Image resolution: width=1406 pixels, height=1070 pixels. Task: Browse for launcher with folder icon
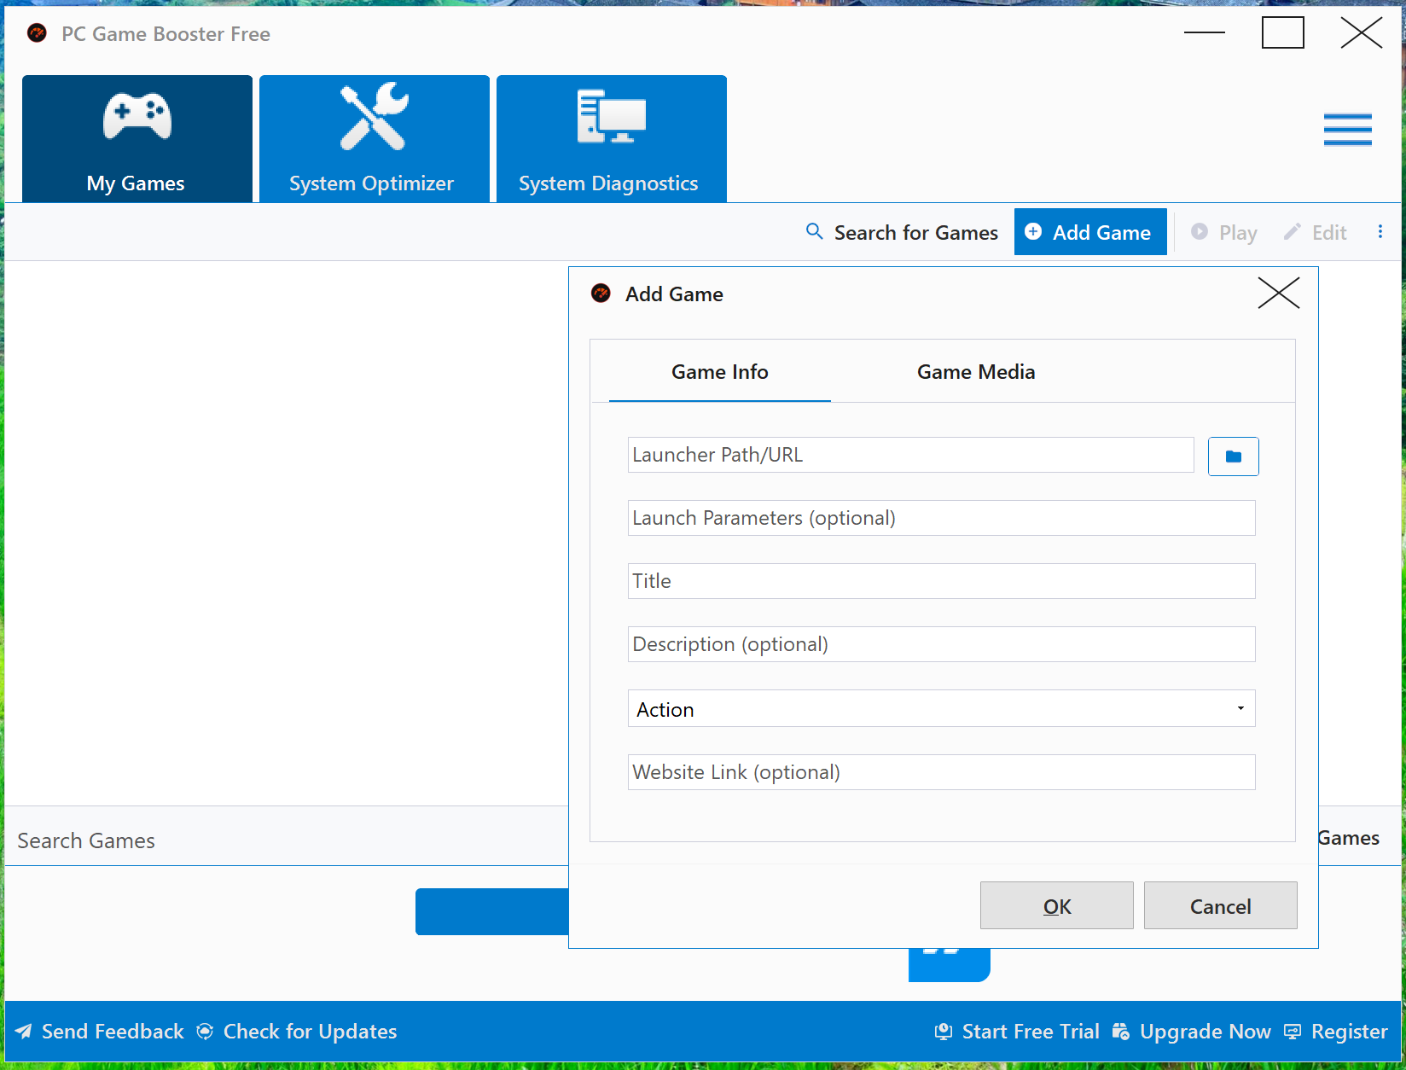(x=1234, y=456)
